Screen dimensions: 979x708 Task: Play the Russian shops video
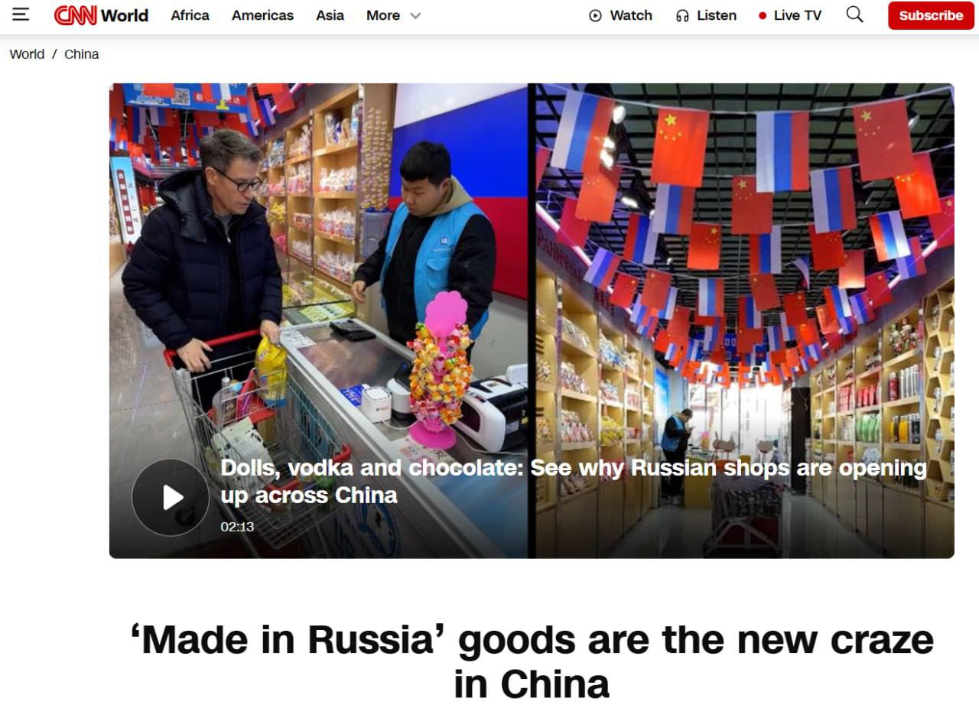171,498
